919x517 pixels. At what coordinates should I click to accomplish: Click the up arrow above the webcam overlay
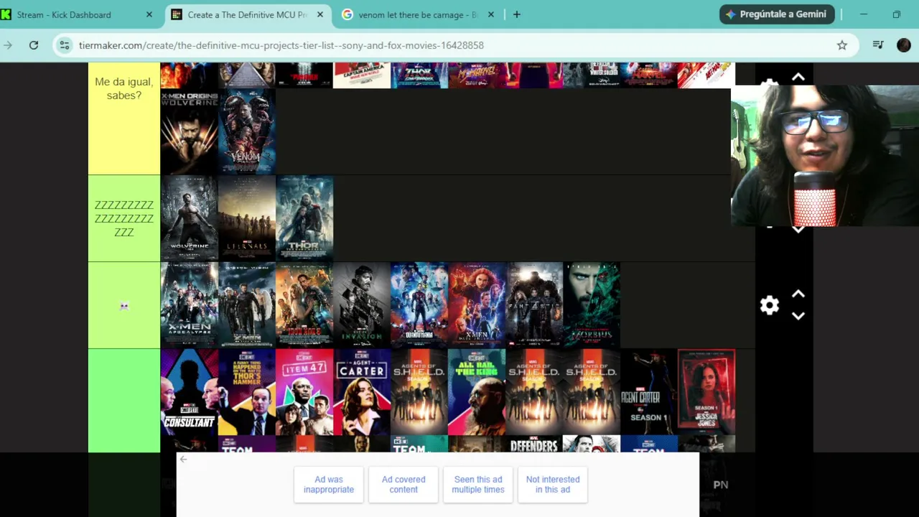(798, 77)
